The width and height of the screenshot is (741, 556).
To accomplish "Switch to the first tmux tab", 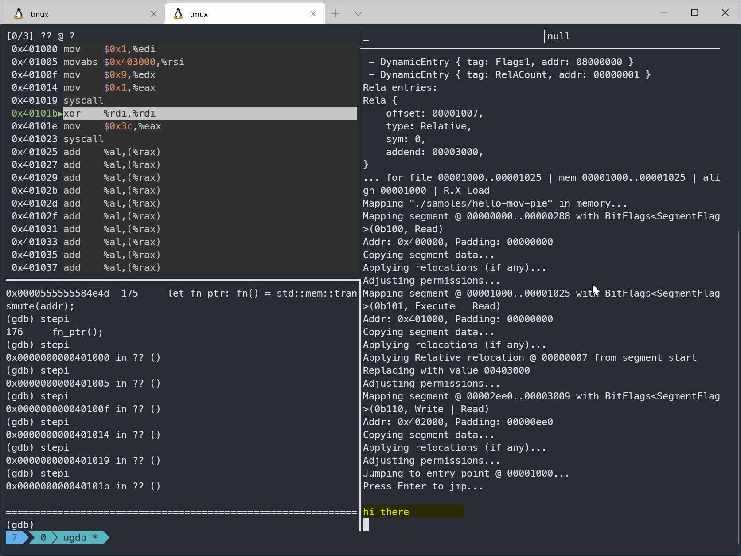I will click(x=80, y=14).
